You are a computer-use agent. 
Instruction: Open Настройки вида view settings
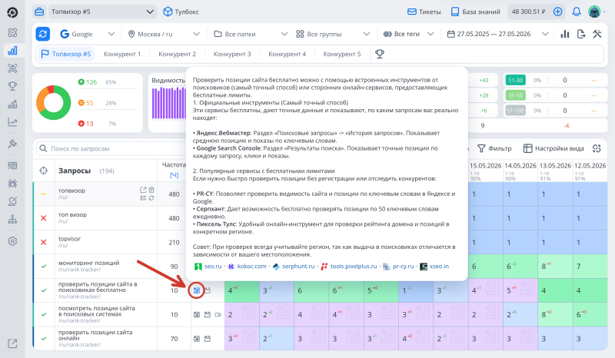[553, 148]
